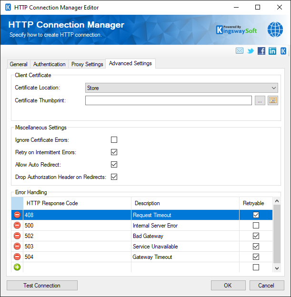
Task: Check Retryable for 500 Internal Server Error
Action: click(x=256, y=226)
